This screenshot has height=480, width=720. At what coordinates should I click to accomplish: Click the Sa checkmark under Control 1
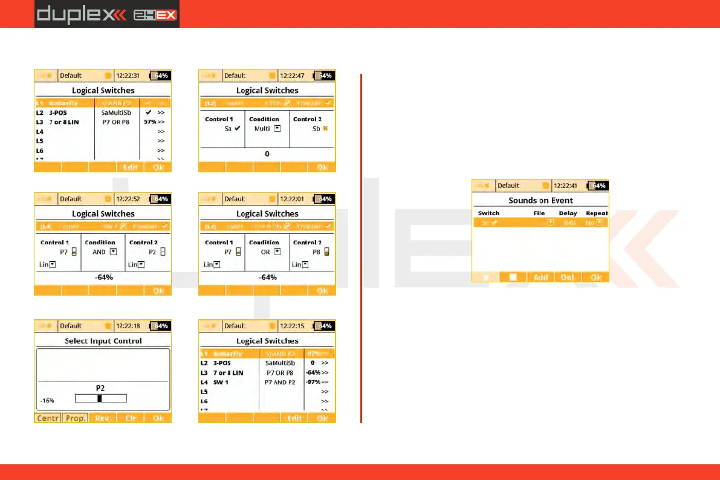(238, 129)
